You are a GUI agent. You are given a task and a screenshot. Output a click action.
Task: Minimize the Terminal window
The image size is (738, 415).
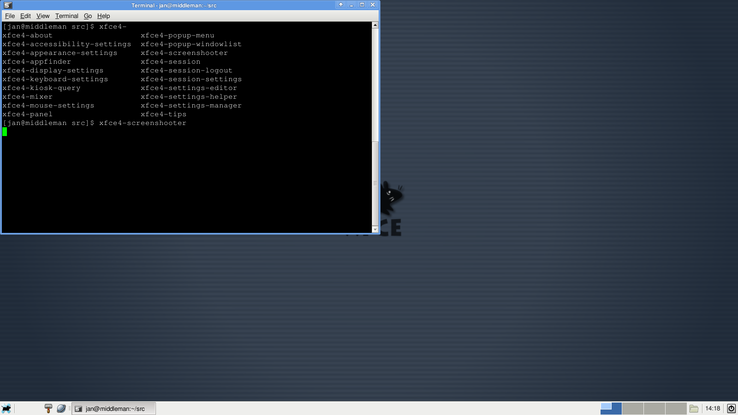point(351,5)
